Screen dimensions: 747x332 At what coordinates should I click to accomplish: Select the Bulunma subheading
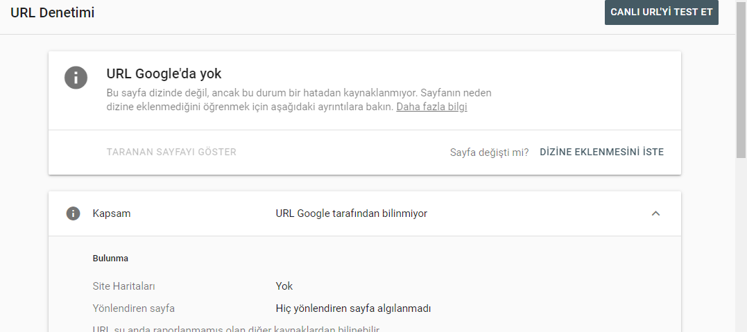point(110,258)
